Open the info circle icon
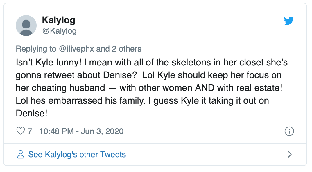312x172 pixels. [x=289, y=131]
